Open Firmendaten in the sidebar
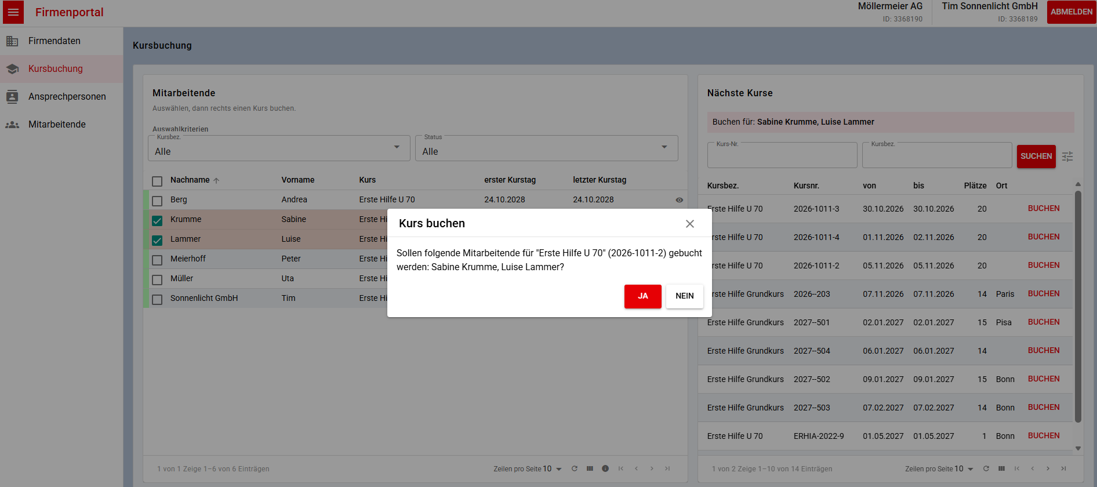The height and width of the screenshot is (487, 1097). coord(61,41)
